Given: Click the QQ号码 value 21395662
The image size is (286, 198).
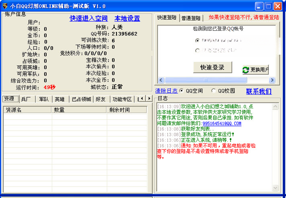Looking at the screenshot, I should (125, 34).
